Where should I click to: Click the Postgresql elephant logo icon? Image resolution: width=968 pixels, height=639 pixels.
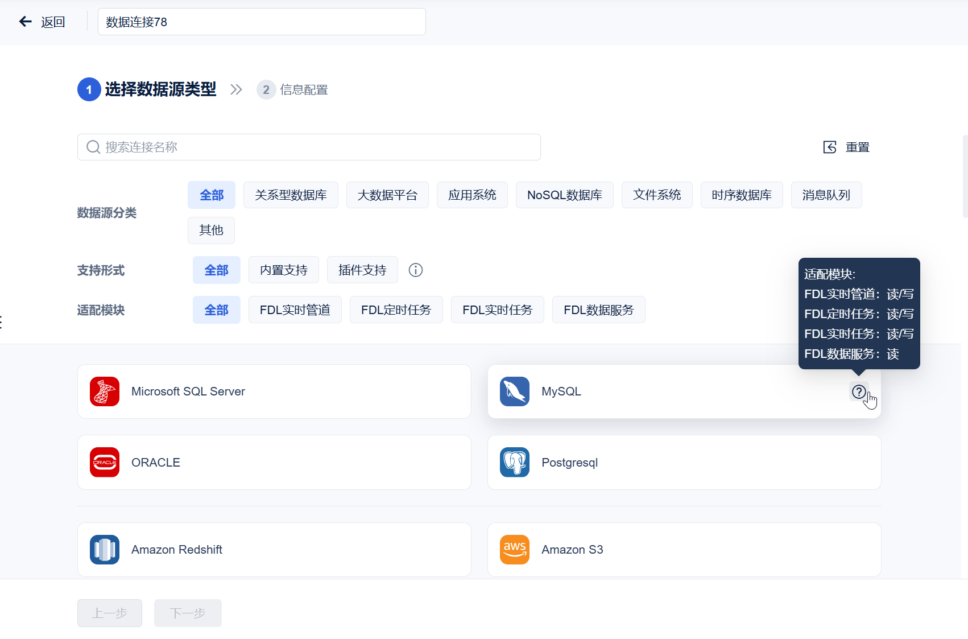[515, 462]
